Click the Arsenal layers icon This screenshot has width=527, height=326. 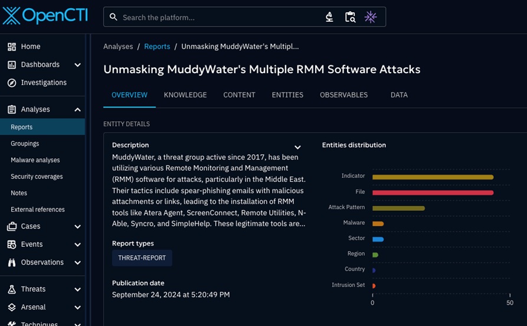(12, 307)
